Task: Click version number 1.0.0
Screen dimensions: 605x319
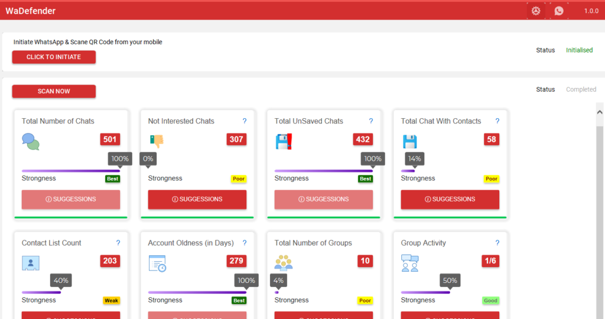Action: pos(591,11)
